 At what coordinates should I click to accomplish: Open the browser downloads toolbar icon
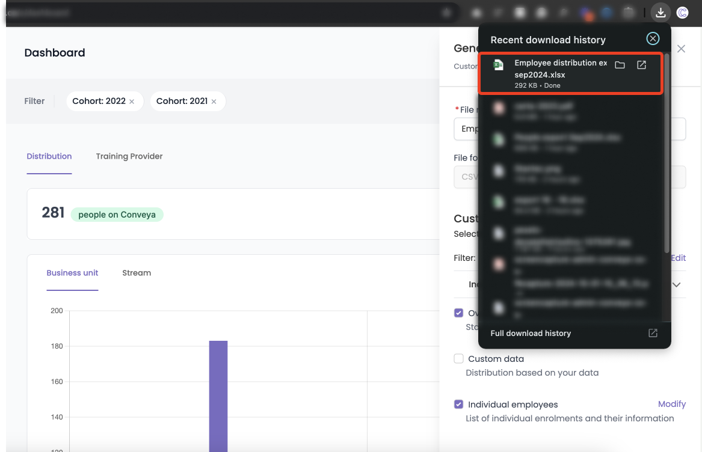coord(660,13)
